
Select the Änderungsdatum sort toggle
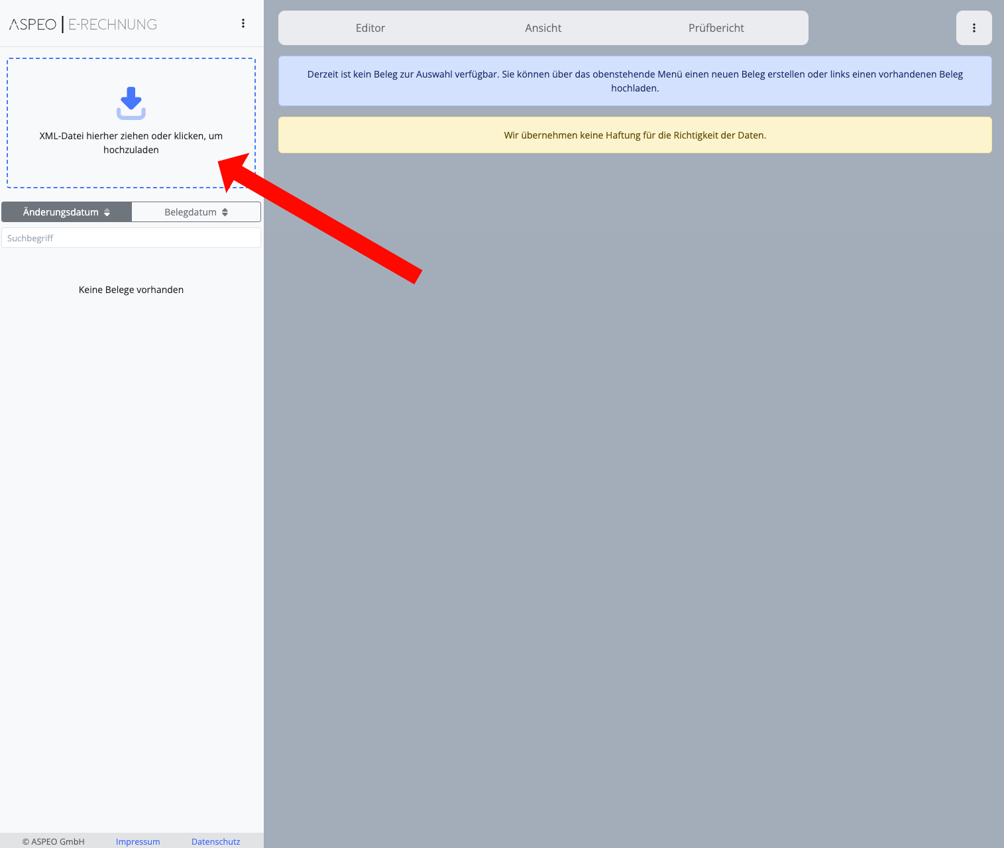click(60, 212)
